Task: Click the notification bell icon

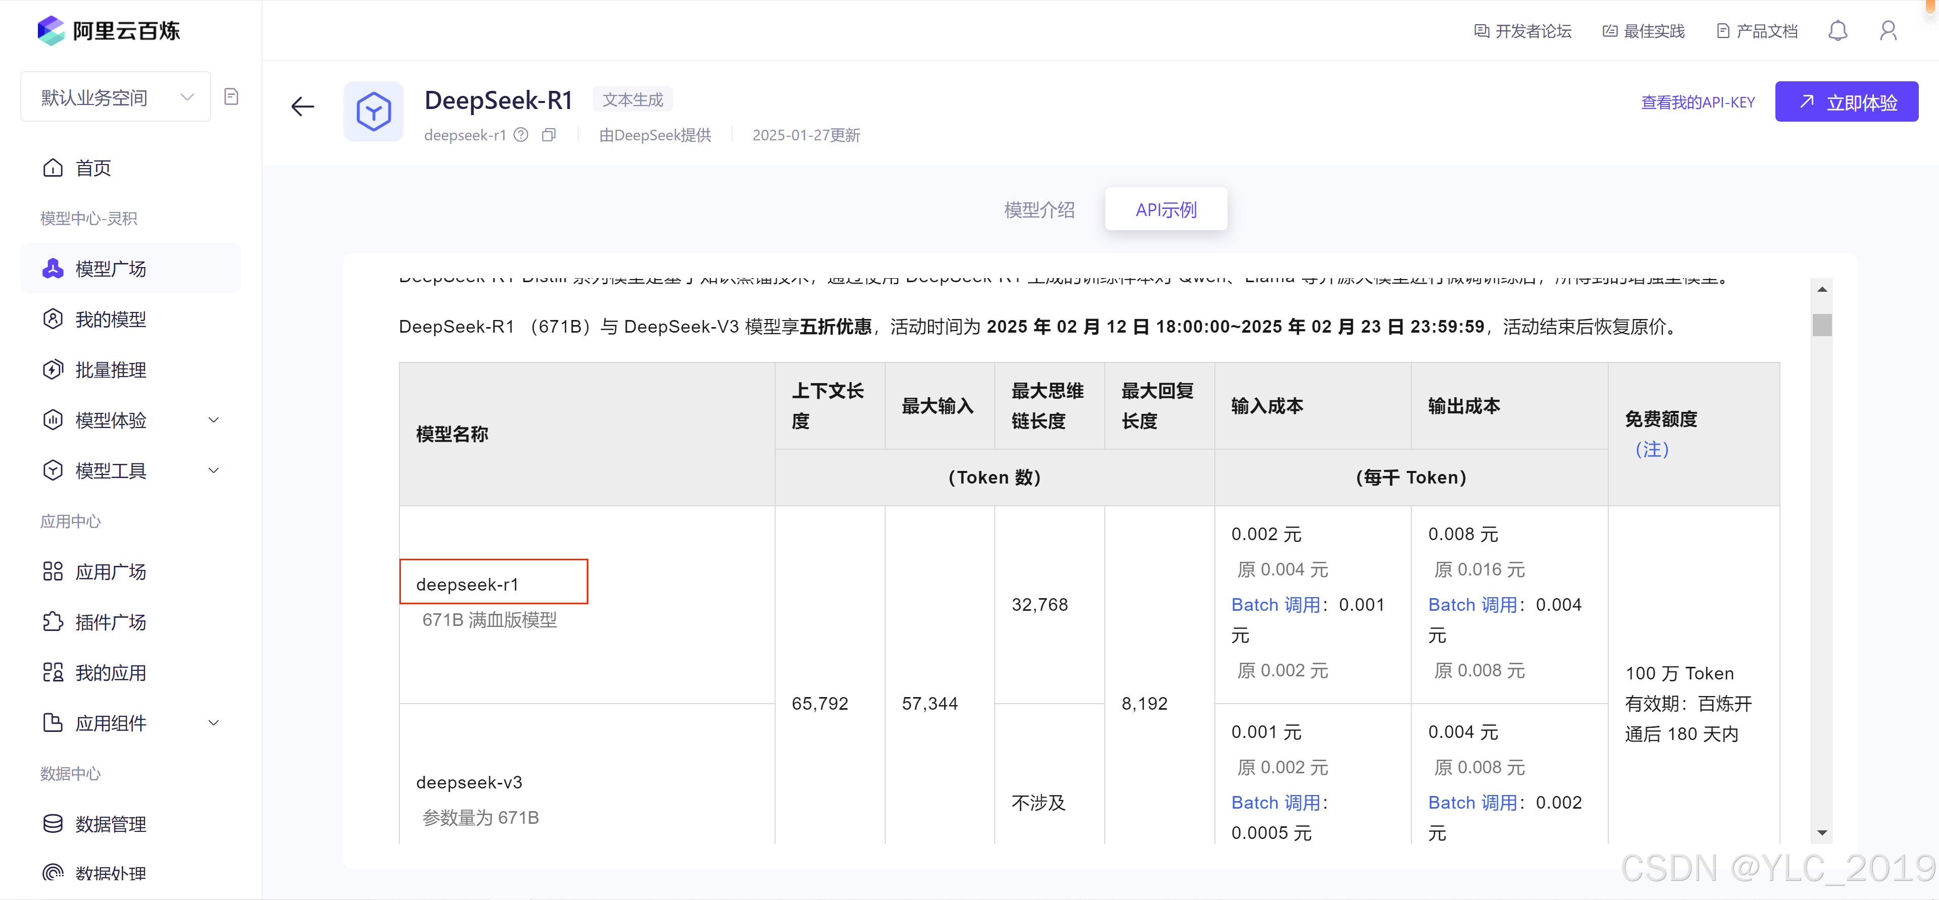Action: tap(1838, 31)
